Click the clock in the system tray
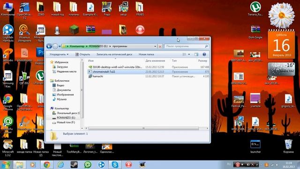Viewport: 300px width, 169px height. tap(289, 165)
